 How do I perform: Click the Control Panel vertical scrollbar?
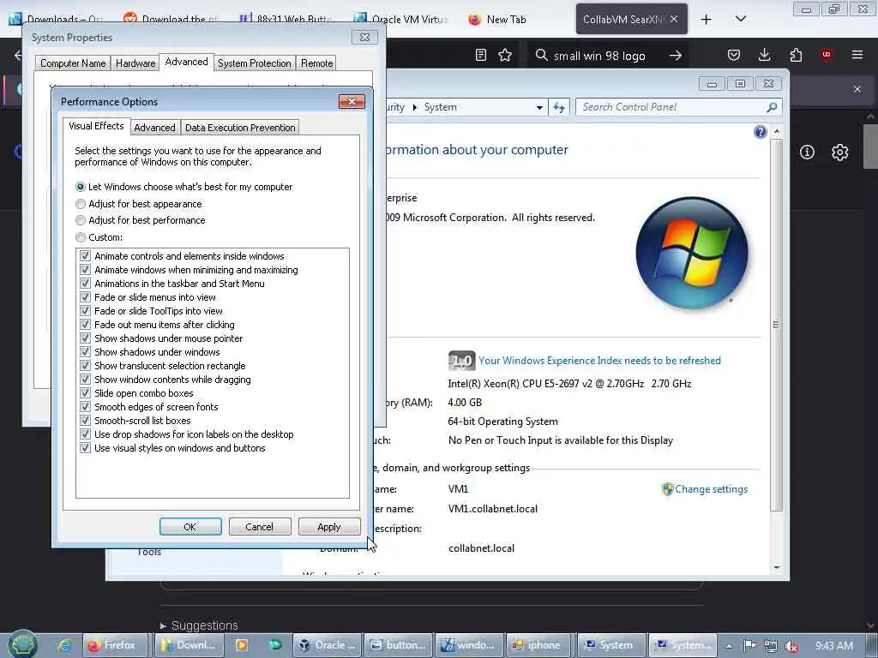click(x=776, y=325)
